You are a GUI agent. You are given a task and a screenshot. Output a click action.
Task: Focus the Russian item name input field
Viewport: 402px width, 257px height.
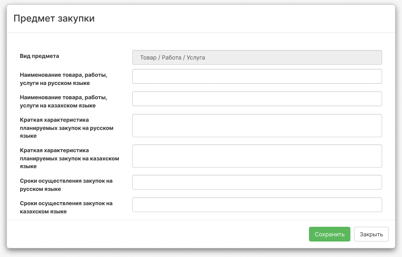257,76
